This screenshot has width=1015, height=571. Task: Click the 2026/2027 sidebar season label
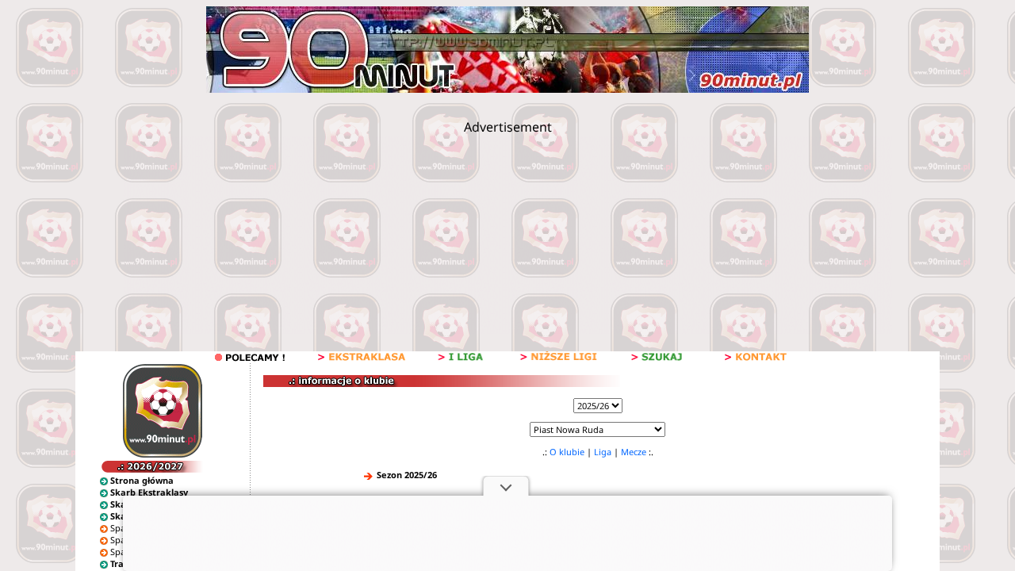(152, 467)
